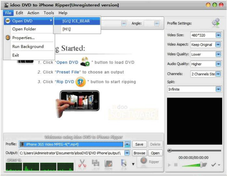The image size is (227, 176).
Task: Click the film strip merge icon
Action: [95, 163]
